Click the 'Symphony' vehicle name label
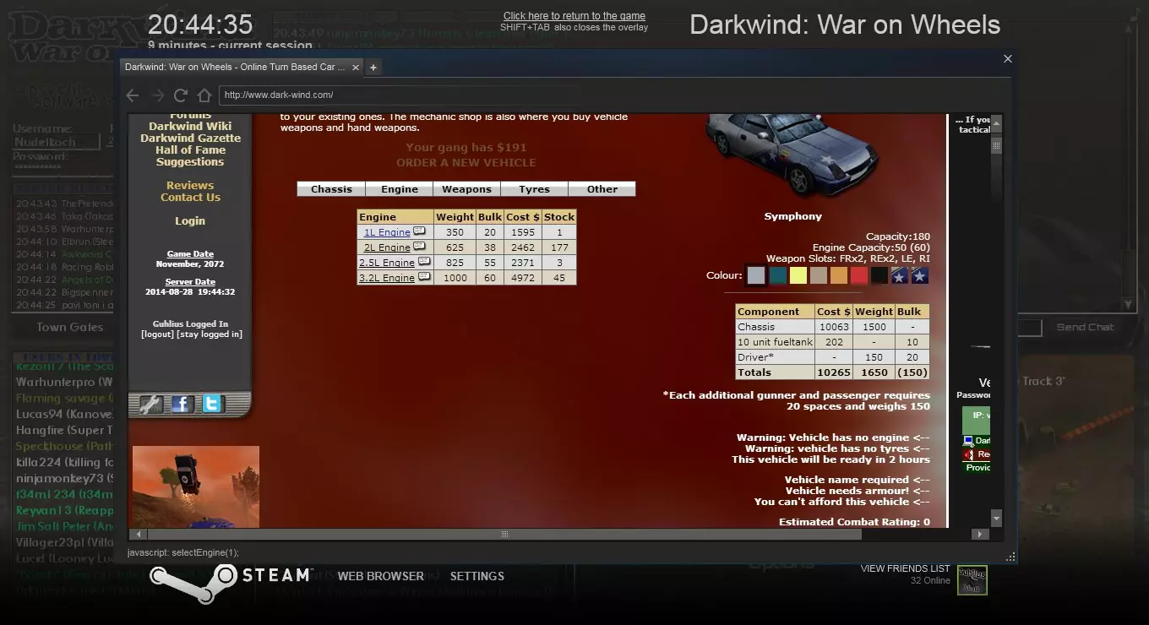Screen dimensions: 1149x625 coord(792,217)
